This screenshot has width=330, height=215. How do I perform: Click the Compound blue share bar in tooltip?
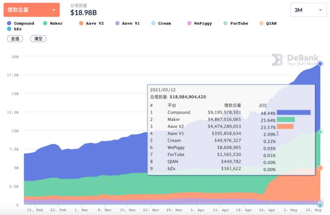[294, 113]
